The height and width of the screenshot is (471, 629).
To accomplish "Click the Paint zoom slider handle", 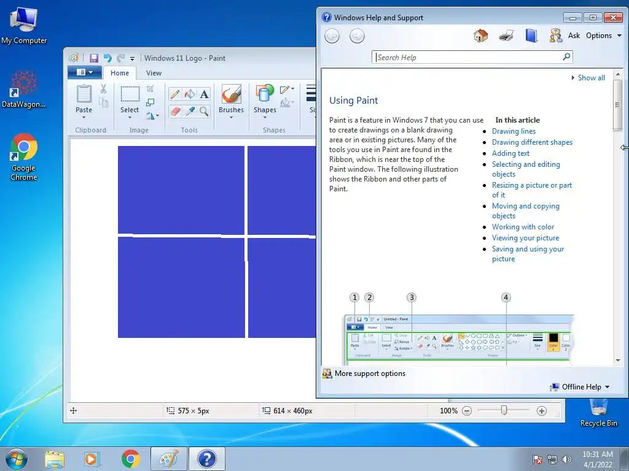I will (x=504, y=410).
